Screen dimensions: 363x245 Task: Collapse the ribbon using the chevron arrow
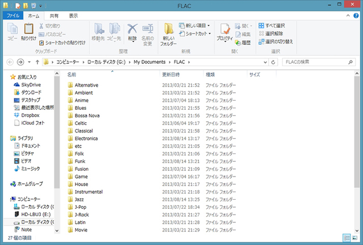348,16
